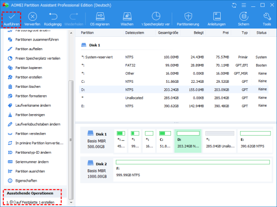
Task: Click the Ausführen apply button
Action: [12, 19]
